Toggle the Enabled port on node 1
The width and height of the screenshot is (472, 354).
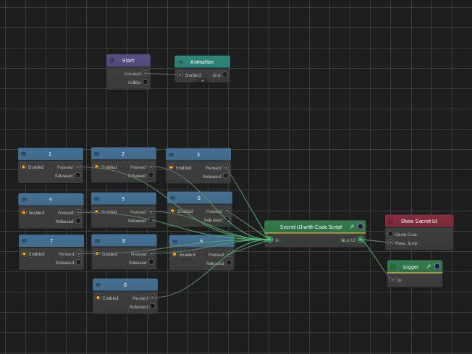coord(23,167)
